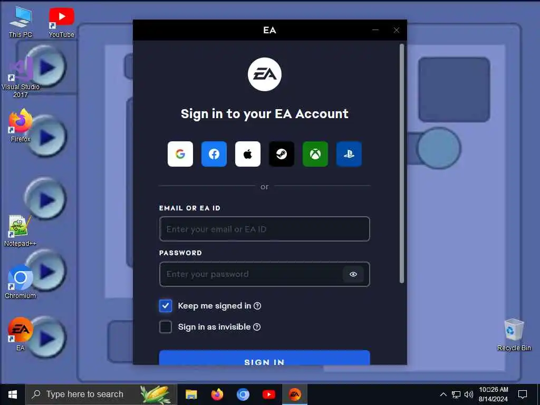The width and height of the screenshot is (540, 405).
Task: Select YouTube desktop shortcut
Action: (x=61, y=22)
